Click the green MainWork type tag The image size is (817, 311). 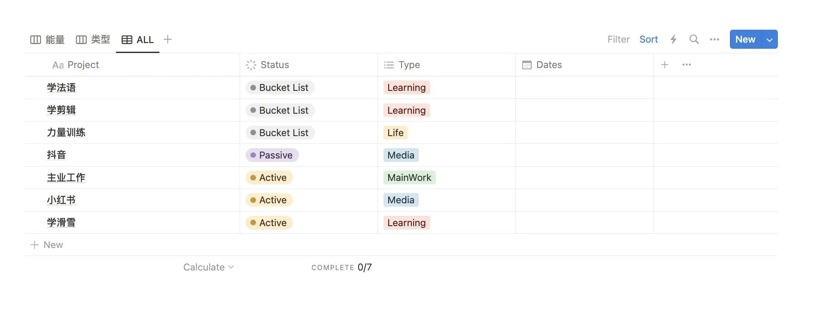click(x=409, y=177)
